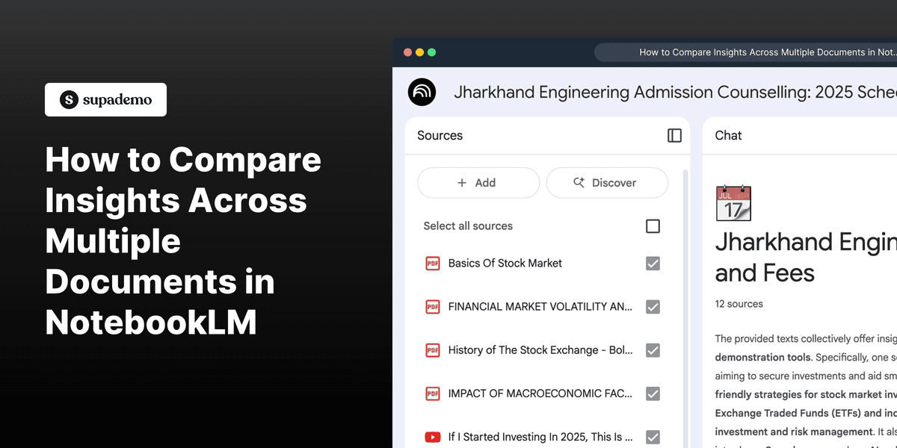Click the PDF icon for History of The Stock Exchange
This screenshot has width=897, height=448.
[x=432, y=350]
